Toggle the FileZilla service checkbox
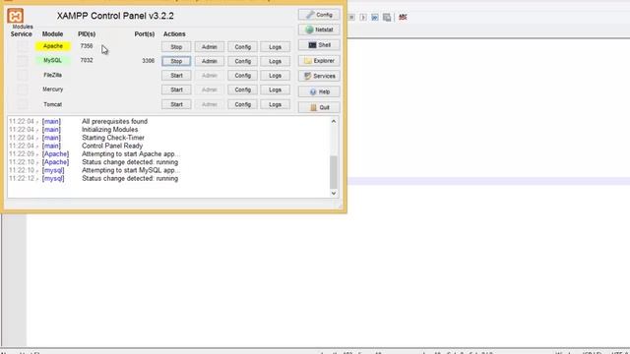 [x=23, y=76]
